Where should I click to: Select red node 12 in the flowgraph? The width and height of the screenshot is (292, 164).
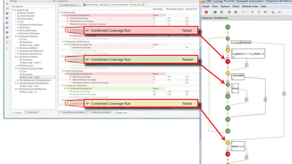228,154
